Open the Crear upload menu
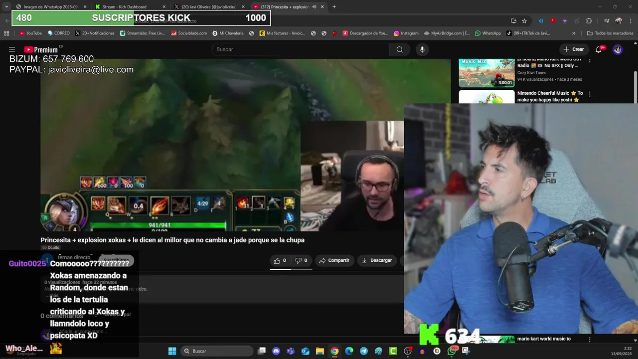 pyautogui.click(x=574, y=49)
